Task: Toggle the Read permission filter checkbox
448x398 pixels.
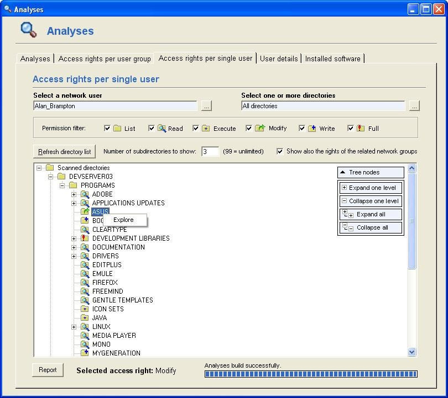Action: (152, 128)
